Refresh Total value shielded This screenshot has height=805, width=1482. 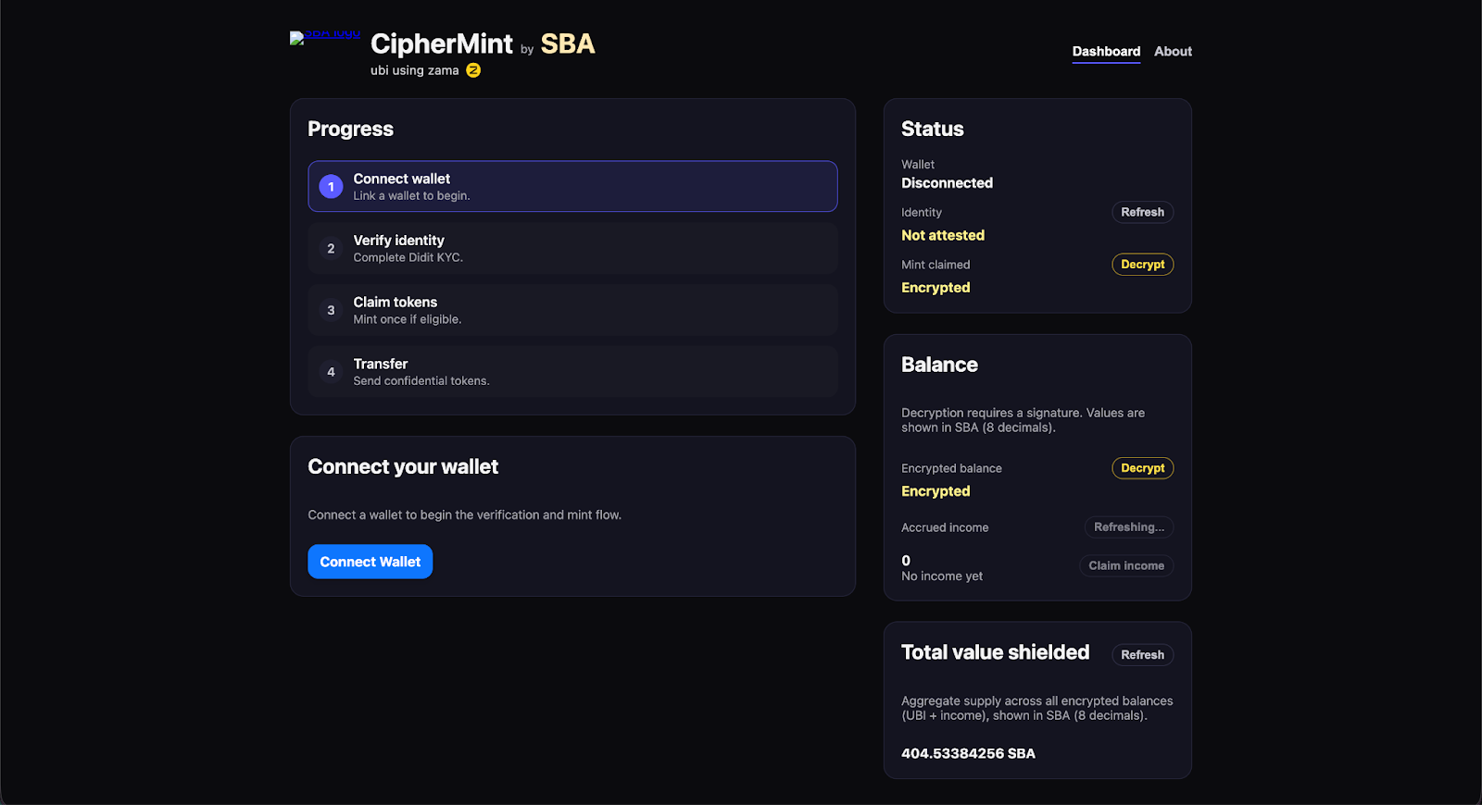(x=1142, y=655)
